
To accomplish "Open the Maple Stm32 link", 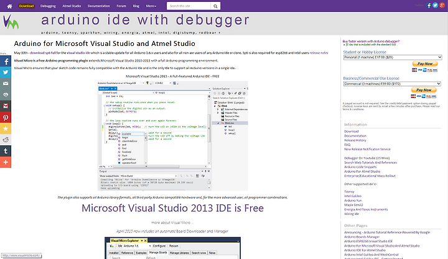I will coord(353,205).
